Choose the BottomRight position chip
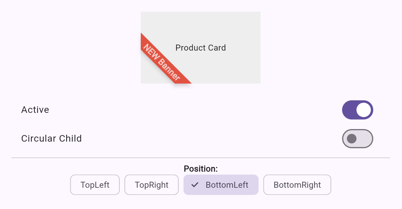This screenshot has height=209, width=402. [297, 185]
